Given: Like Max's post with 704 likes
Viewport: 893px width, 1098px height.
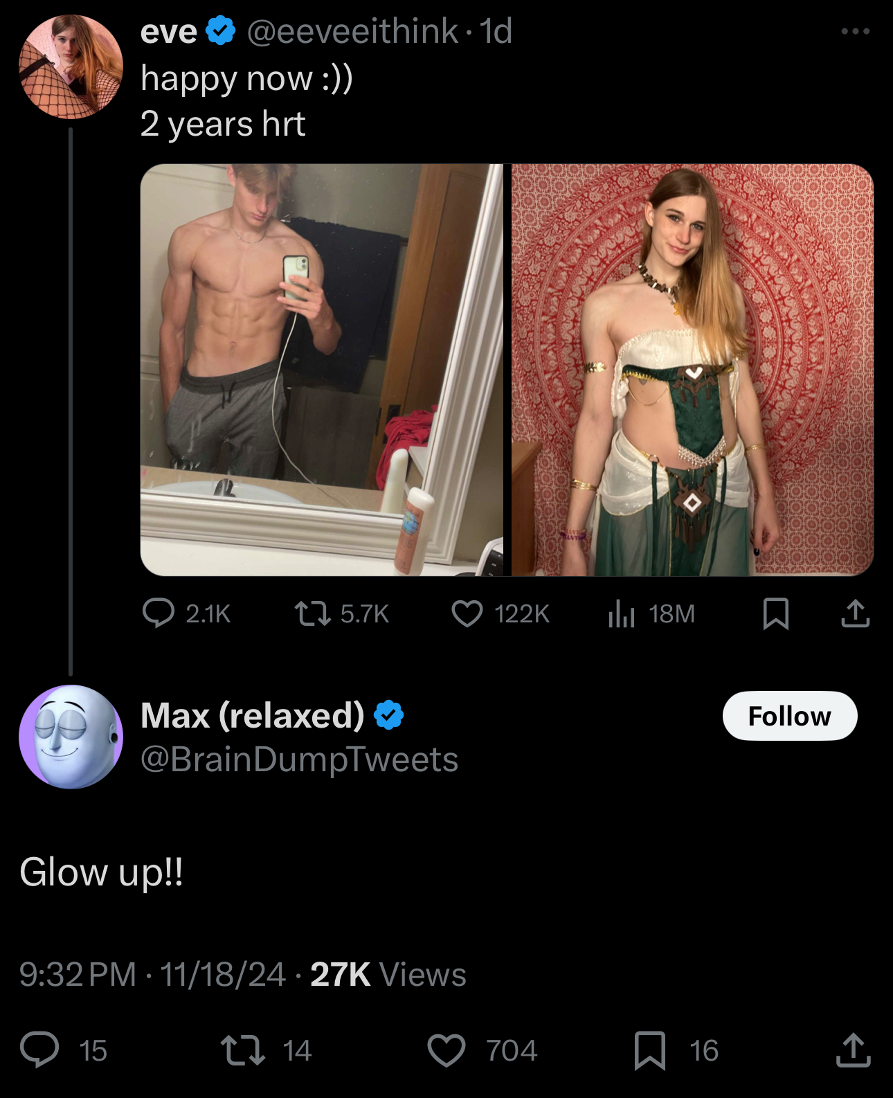Looking at the screenshot, I should [447, 1050].
